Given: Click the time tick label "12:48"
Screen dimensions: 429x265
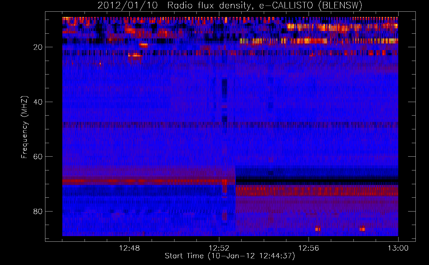Looking at the screenshot, I should coord(129,248).
